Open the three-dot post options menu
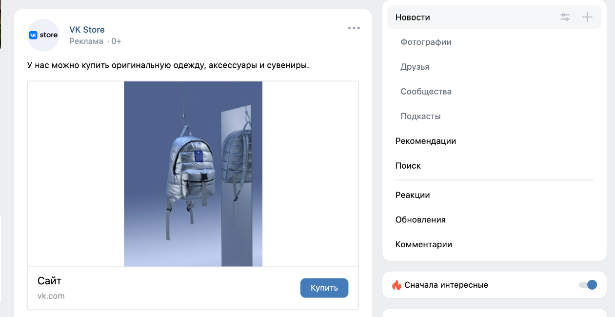 point(354,28)
